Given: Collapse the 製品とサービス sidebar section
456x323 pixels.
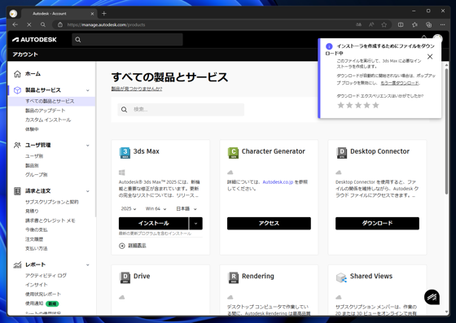Looking at the screenshot, I should pyautogui.click(x=88, y=90).
